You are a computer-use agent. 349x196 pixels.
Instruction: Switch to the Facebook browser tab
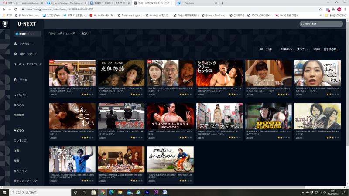point(197,3)
